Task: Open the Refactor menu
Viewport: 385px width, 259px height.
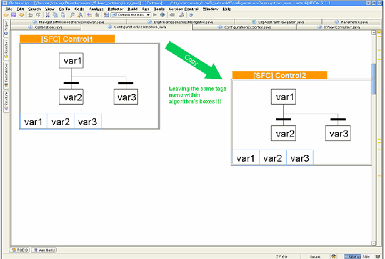Action: click(116, 9)
